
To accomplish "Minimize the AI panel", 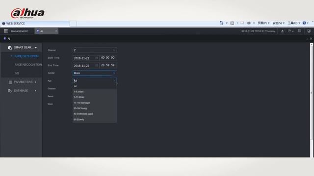I will click(307, 39).
